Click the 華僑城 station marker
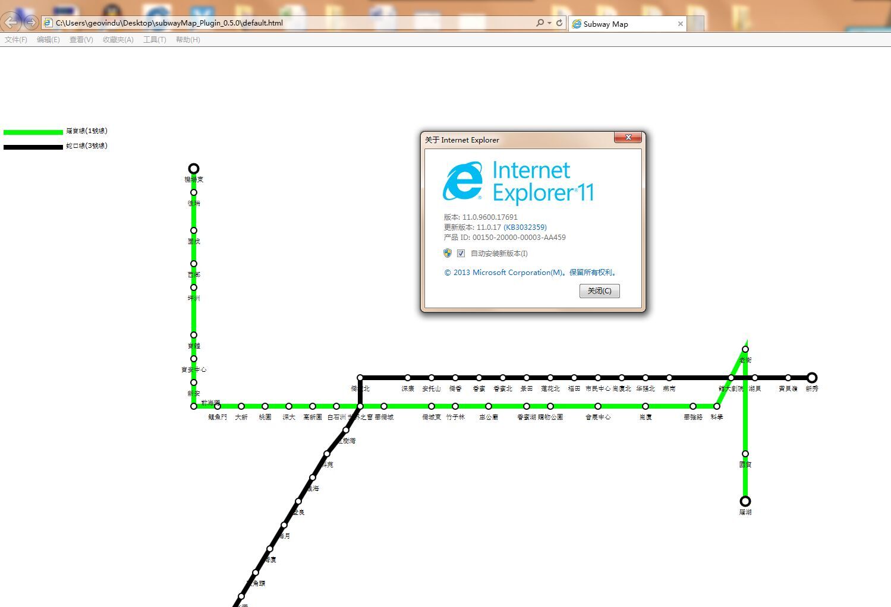The height and width of the screenshot is (607, 891). (x=384, y=406)
